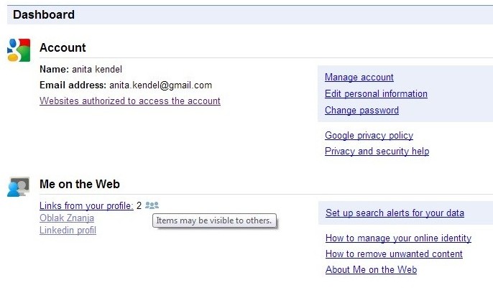Open the Manage account link

coord(359,78)
